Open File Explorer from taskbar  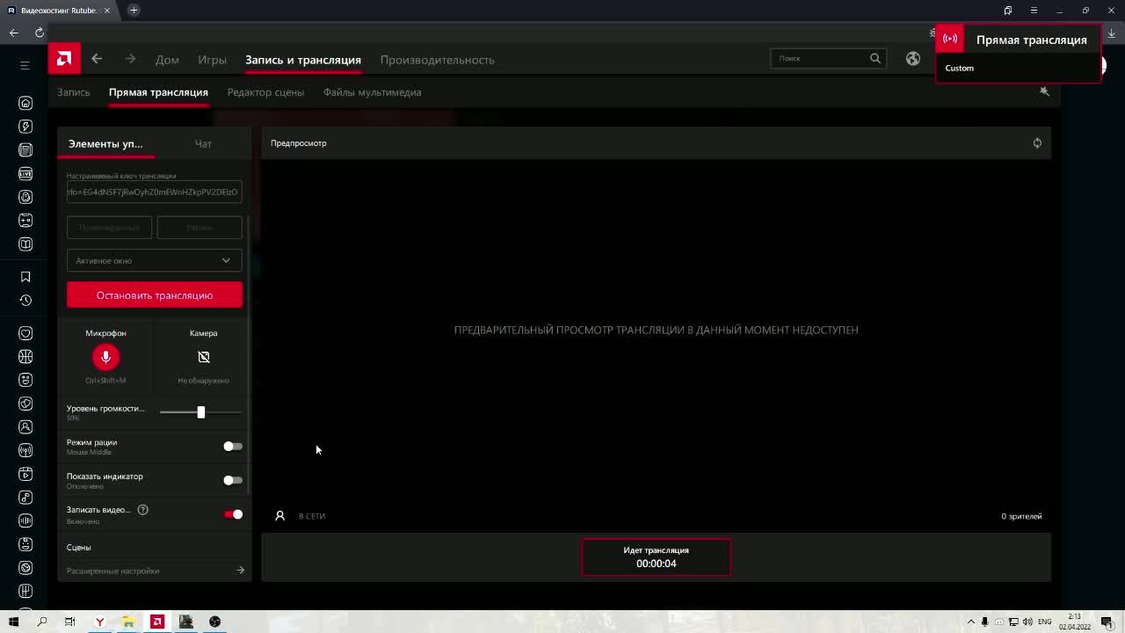pyautogui.click(x=128, y=622)
